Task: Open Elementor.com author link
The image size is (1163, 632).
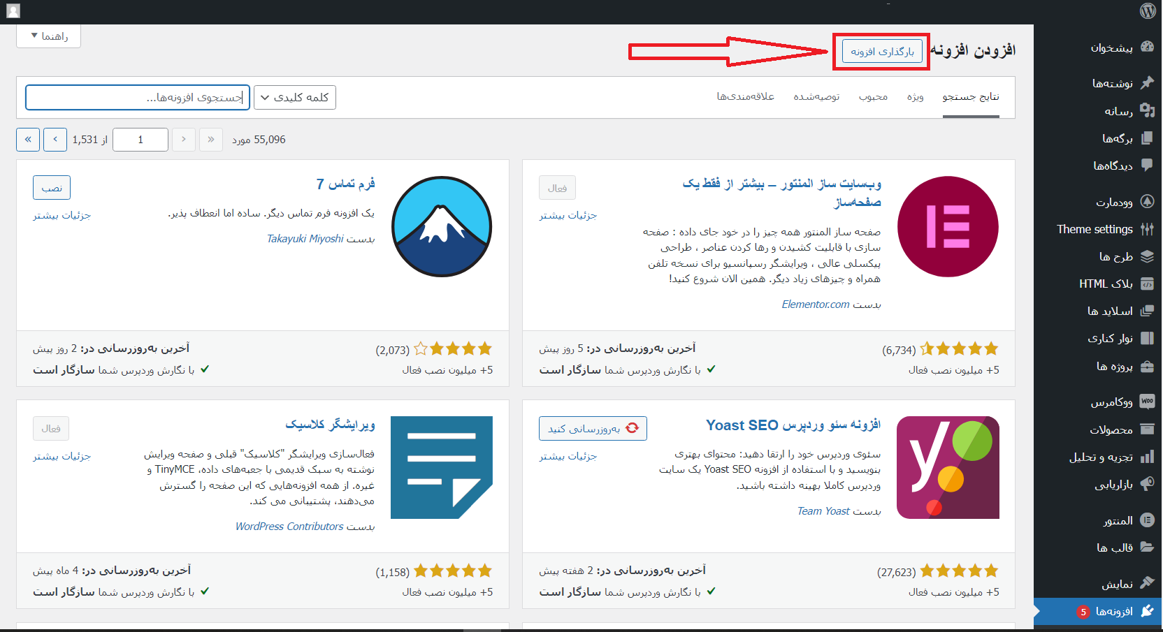Action: 816,304
